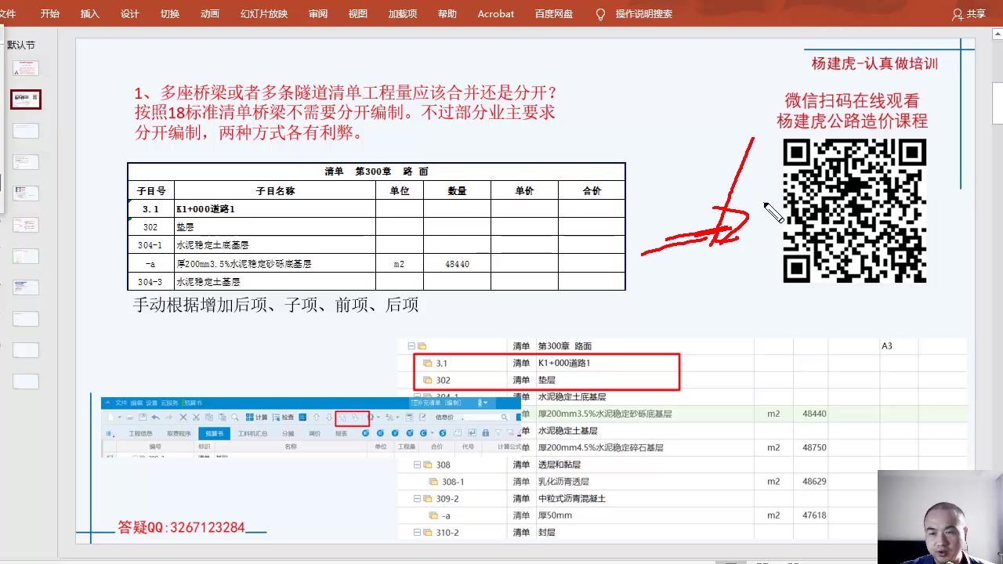Click the 工程信息 tab in the embedded software screenshot

pos(140,433)
